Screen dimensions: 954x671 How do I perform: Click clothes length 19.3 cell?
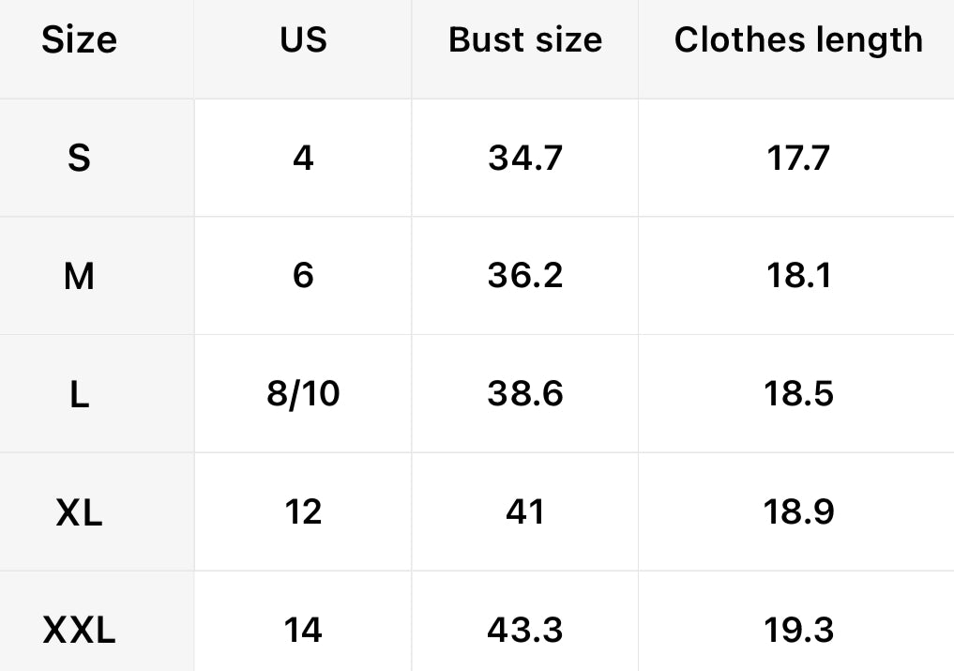point(798,631)
